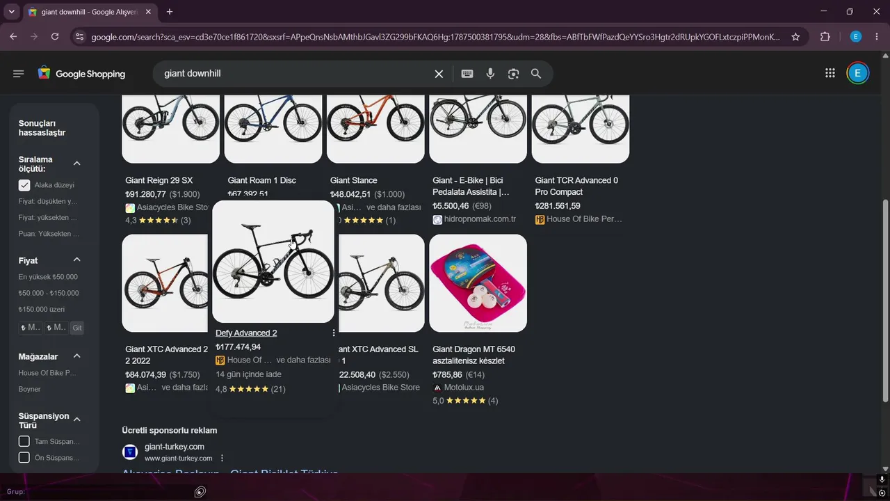Viewport: 890px width, 501px height.
Task: Open the Google apps grid
Action: [x=830, y=73]
